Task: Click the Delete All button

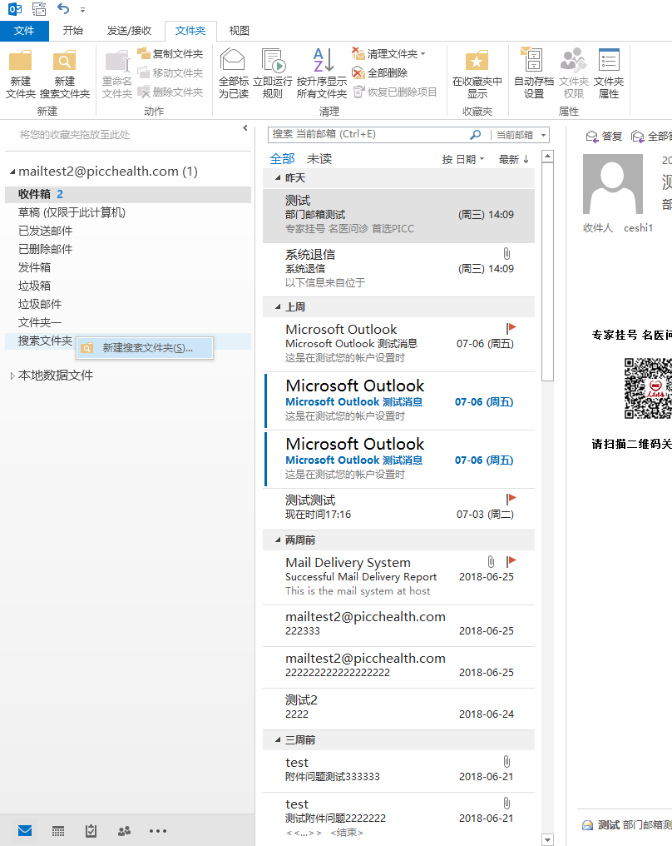Action: (381, 73)
